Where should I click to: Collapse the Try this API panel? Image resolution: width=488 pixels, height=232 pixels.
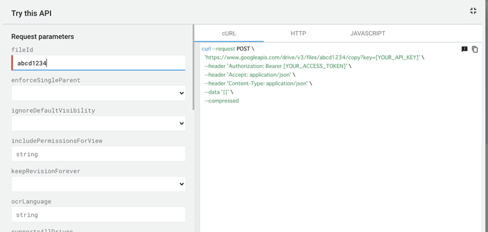click(473, 11)
